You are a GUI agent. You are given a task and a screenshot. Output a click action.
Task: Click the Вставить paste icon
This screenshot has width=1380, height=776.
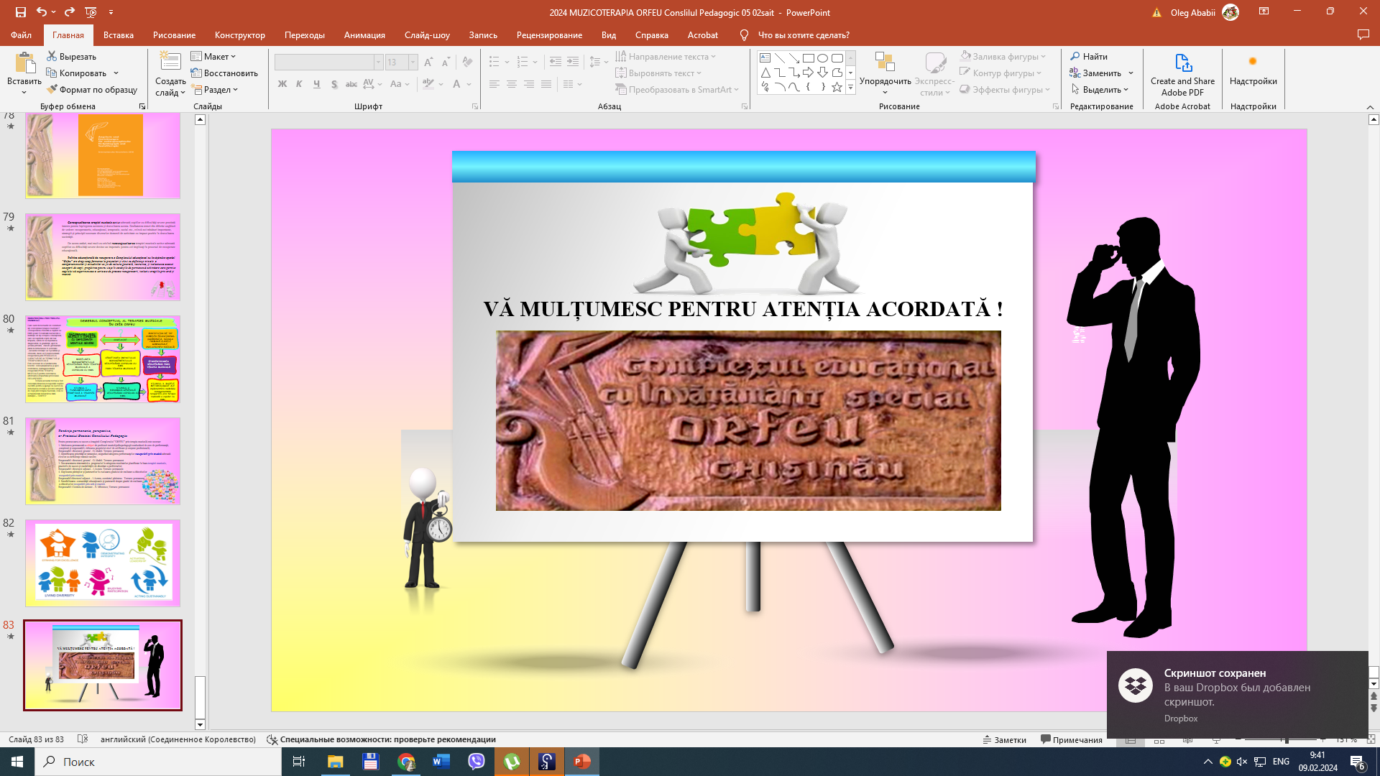pos(24,64)
